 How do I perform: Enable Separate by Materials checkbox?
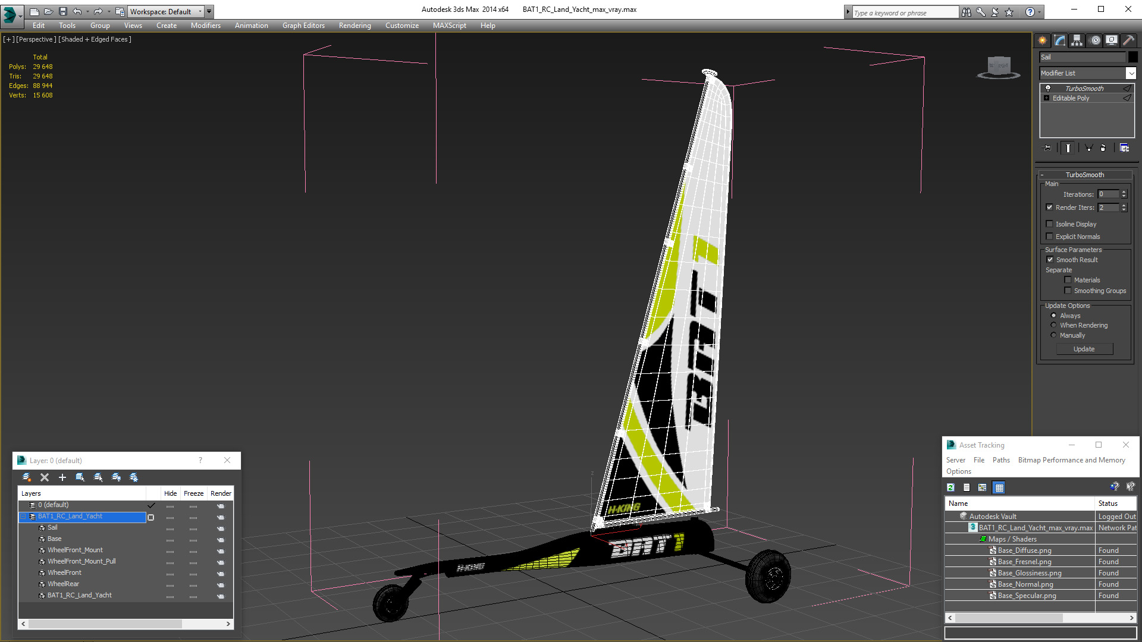click(x=1068, y=280)
